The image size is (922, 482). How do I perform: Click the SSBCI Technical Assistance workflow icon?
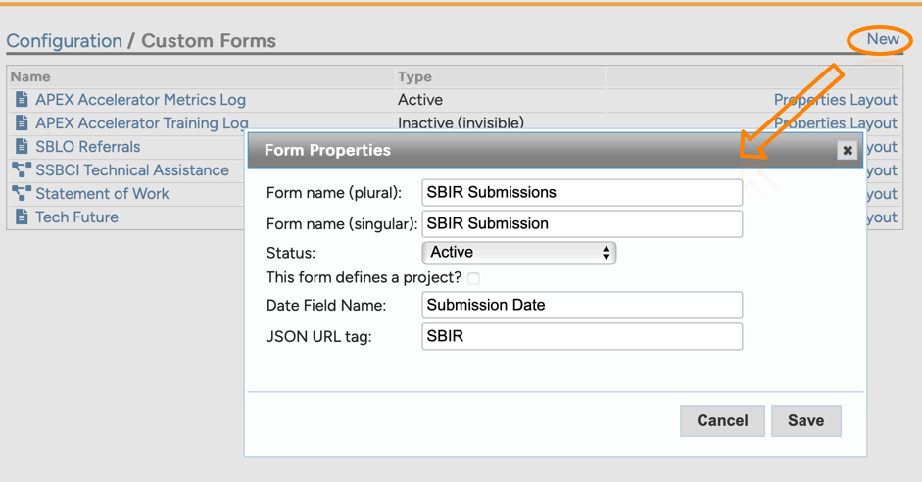[22, 170]
